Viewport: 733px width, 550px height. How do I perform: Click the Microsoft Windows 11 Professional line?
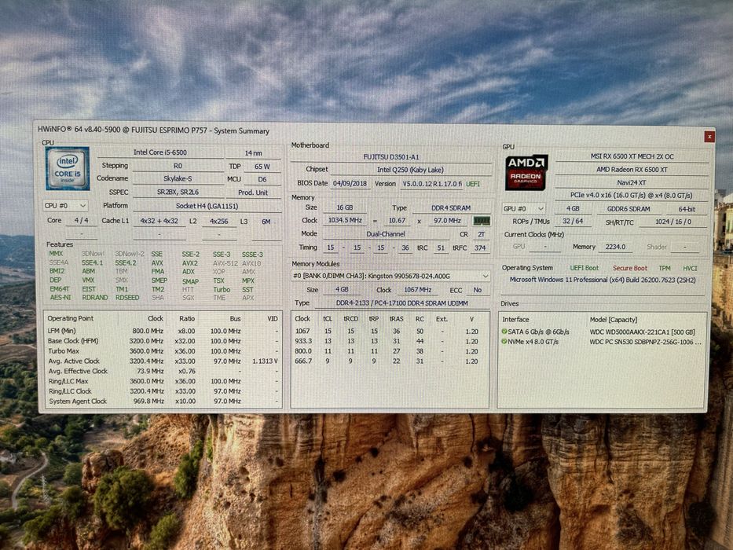pos(603,280)
